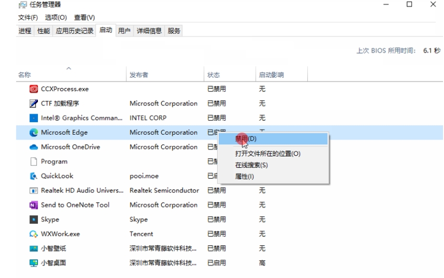Select the Microsoft OneDrive entry name

(x=71, y=147)
